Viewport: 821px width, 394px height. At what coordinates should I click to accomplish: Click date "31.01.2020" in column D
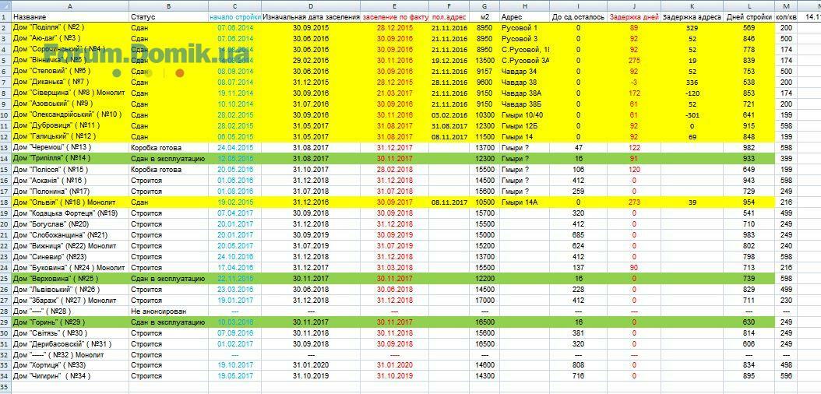coord(311,365)
